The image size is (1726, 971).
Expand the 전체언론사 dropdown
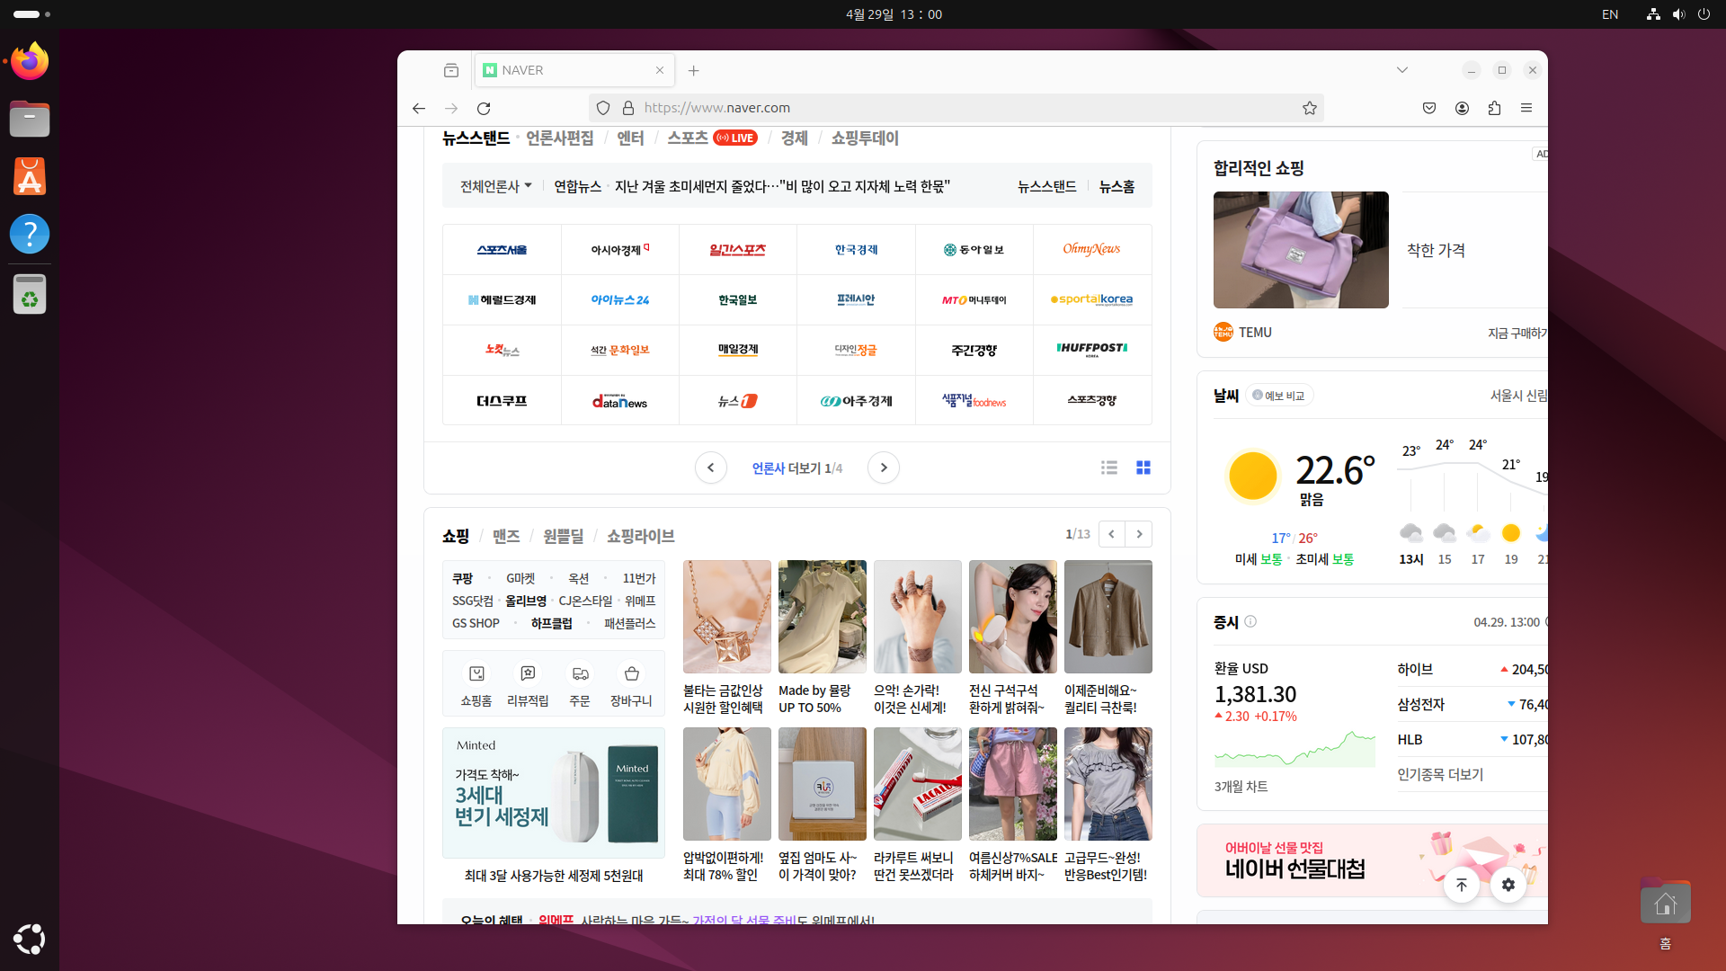[x=496, y=186]
